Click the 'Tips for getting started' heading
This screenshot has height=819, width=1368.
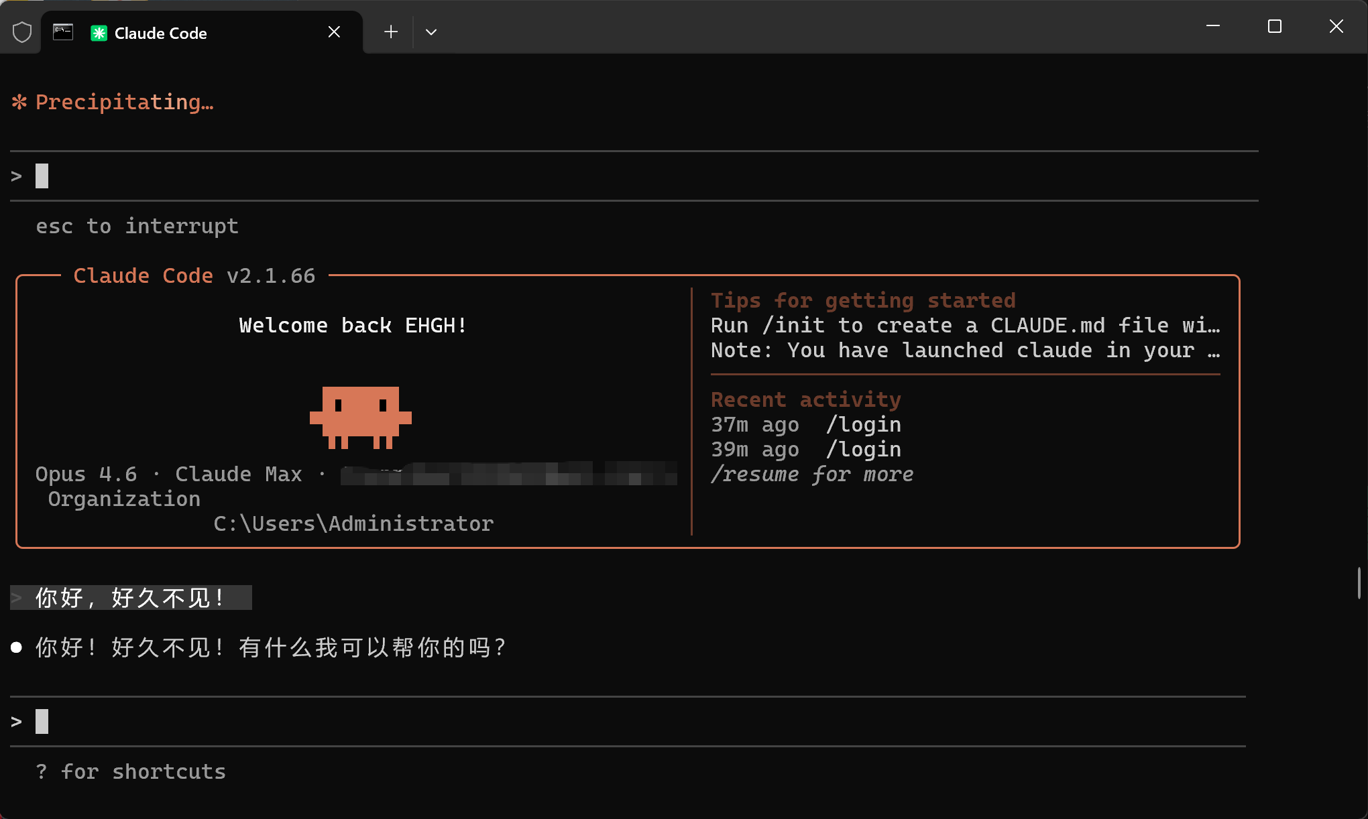[x=863, y=300]
